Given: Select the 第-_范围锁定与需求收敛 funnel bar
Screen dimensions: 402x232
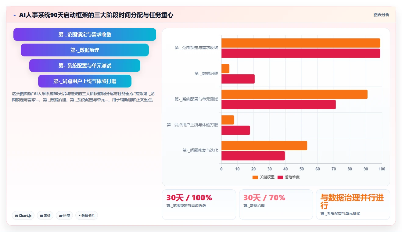Looking at the screenshot, I should click(x=85, y=34).
